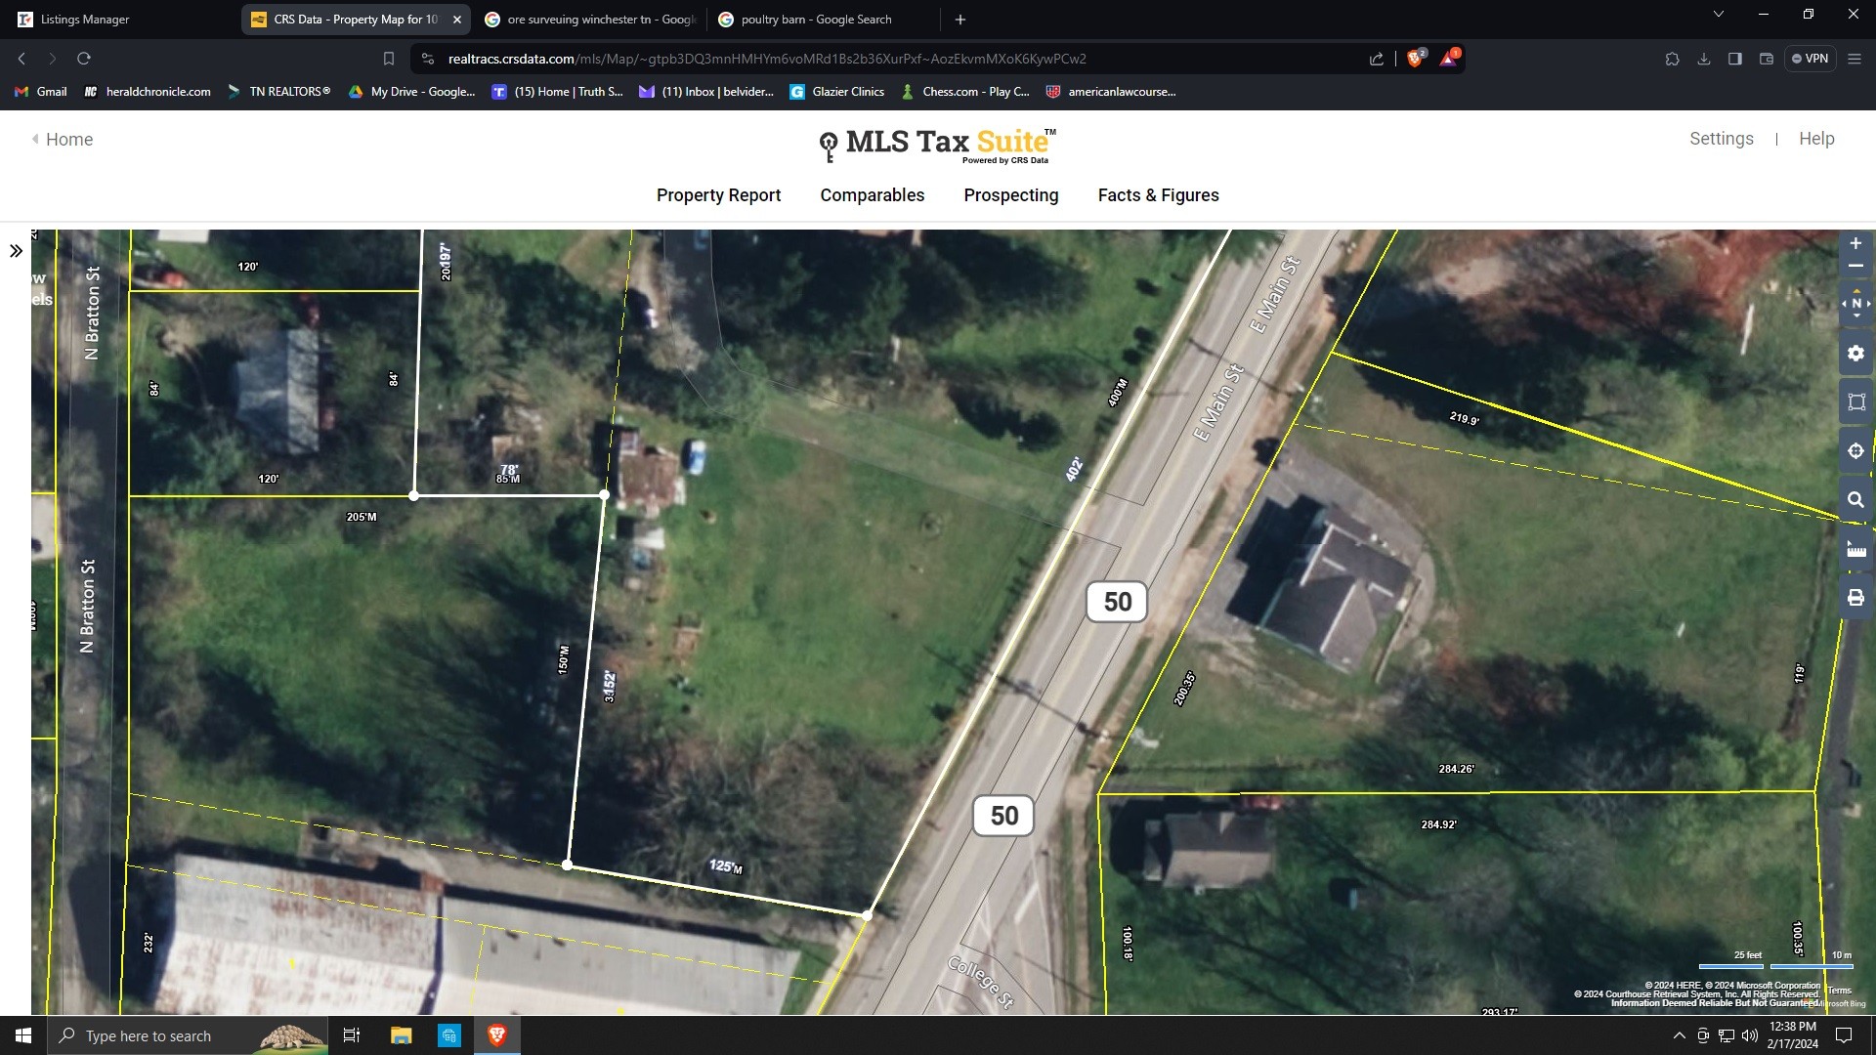Print the map with printer icon
This screenshot has height=1055, width=1876.
(x=1855, y=598)
